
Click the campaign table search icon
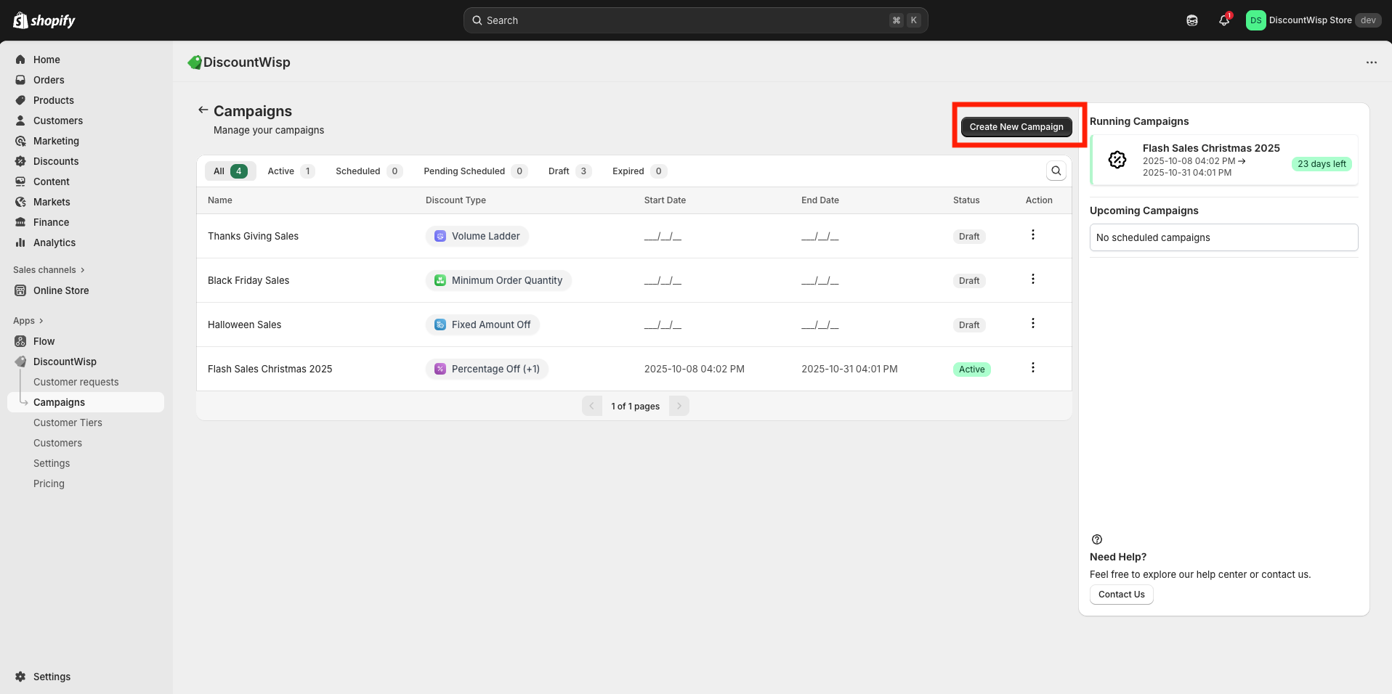point(1056,171)
